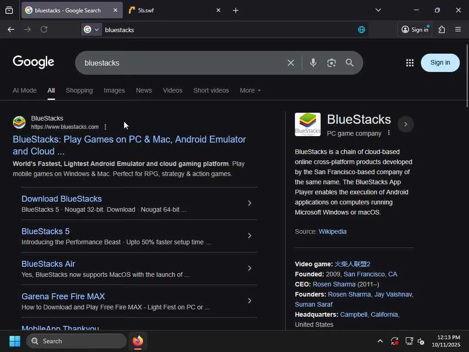
Task: Open the three-dot menu beside bluestacks.com URL
Action: point(105,127)
